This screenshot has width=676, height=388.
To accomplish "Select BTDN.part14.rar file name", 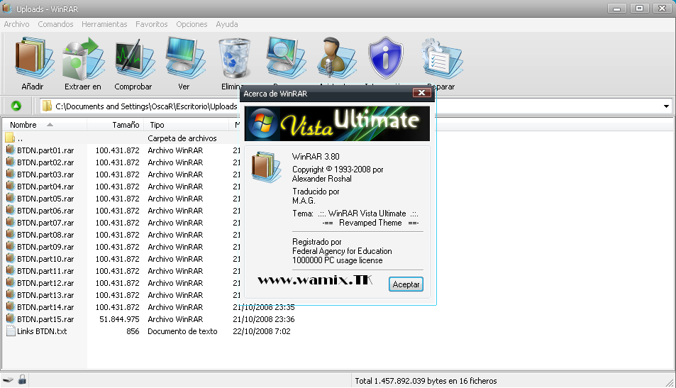I will coord(45,307).
